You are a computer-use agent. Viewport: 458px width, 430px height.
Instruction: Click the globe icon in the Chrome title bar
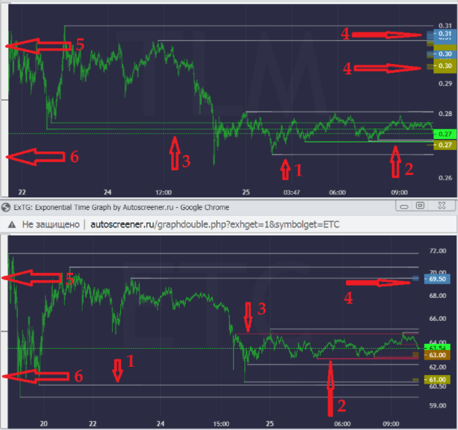coord(6,208)
